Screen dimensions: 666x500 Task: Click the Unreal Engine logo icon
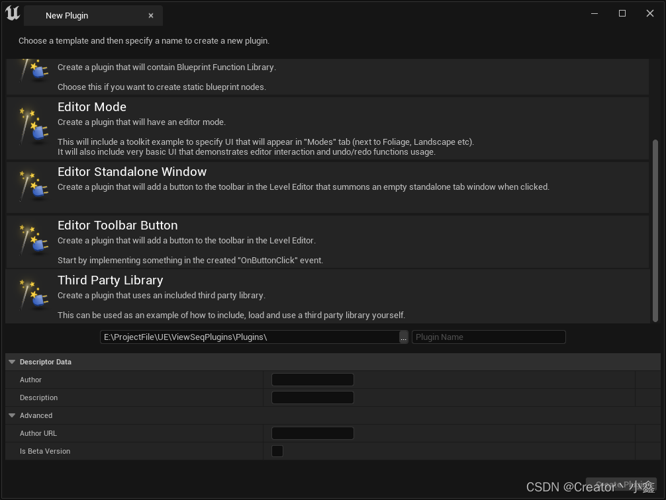[x=13, y=13]
